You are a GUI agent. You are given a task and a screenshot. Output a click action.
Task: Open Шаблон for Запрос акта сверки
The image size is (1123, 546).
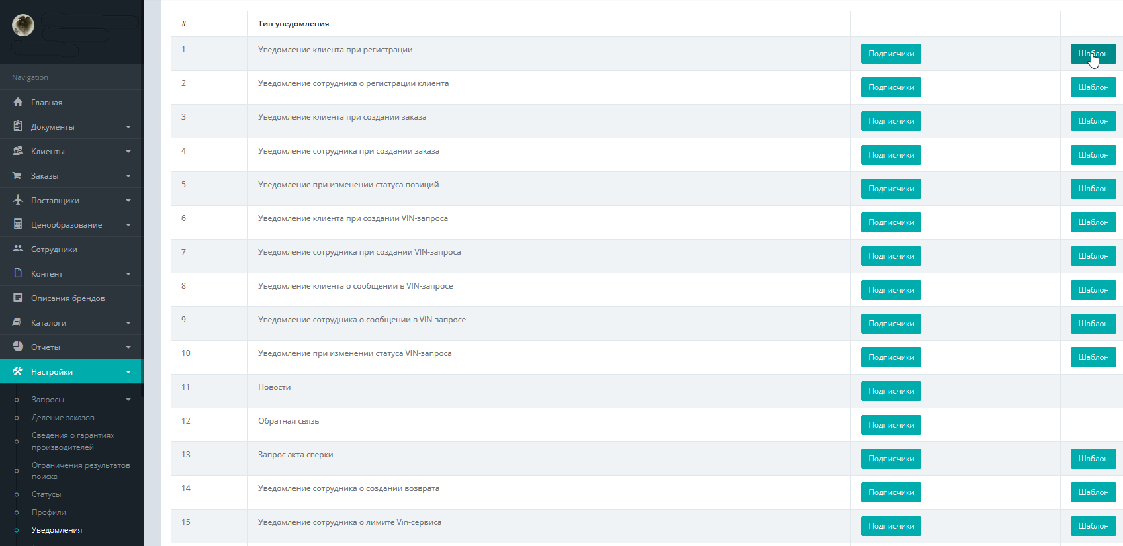coord(1093,459)
